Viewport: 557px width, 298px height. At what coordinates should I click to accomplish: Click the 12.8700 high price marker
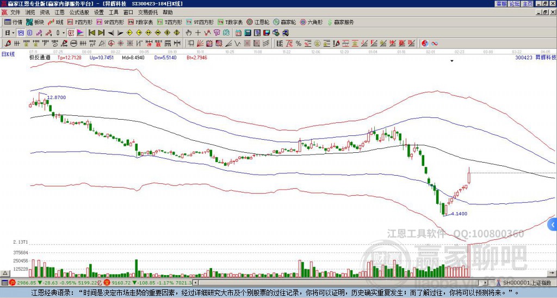pos(57,97)
